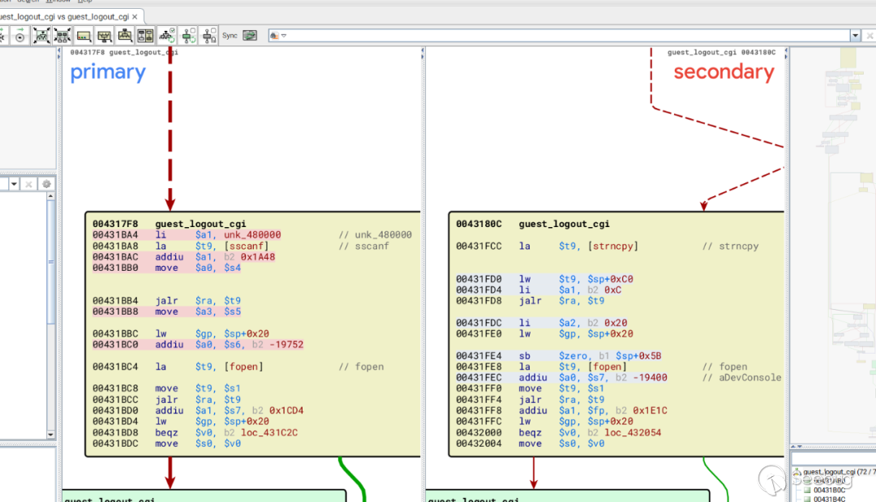Toggle the Sync views button

[250, 36]
